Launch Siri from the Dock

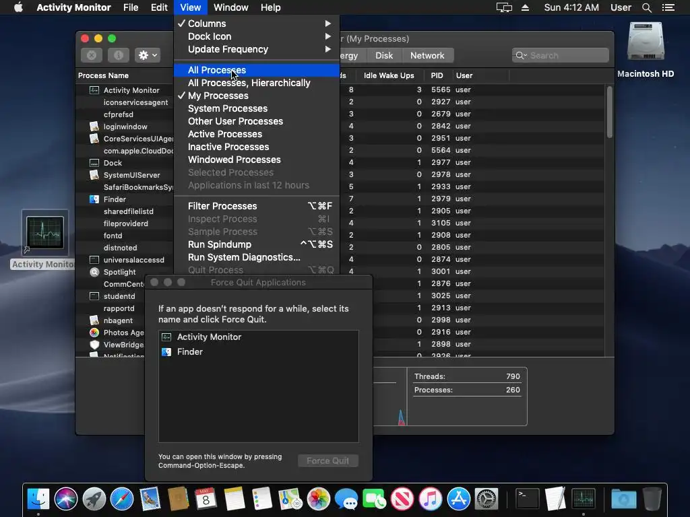tap(66, 499)
